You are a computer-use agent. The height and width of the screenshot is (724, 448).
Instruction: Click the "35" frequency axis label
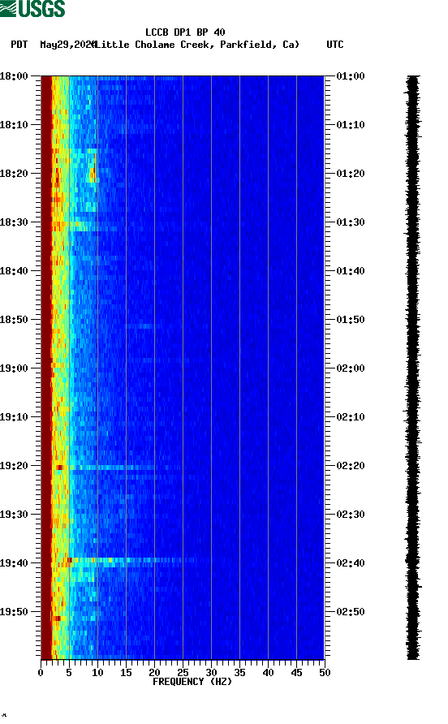click(239, 673)
